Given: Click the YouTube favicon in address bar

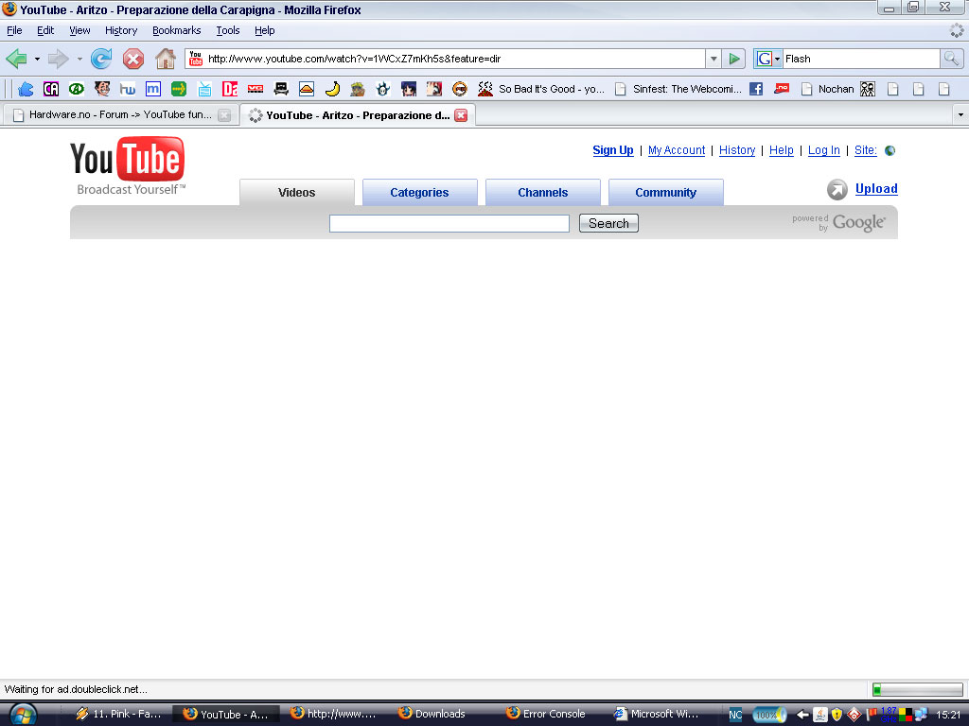Looking at the screenshot, I should [x=196, y=59].
